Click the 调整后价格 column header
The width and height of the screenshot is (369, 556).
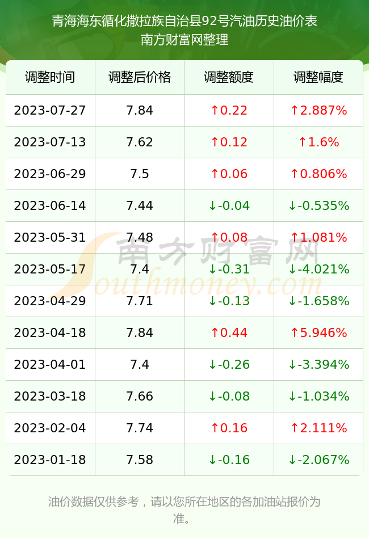140,77
